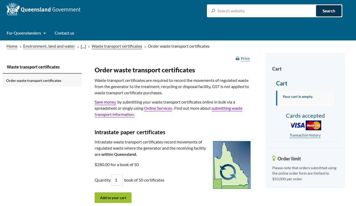Click the magnifying glass search icon
356x206 pixels.
[213, 11]
